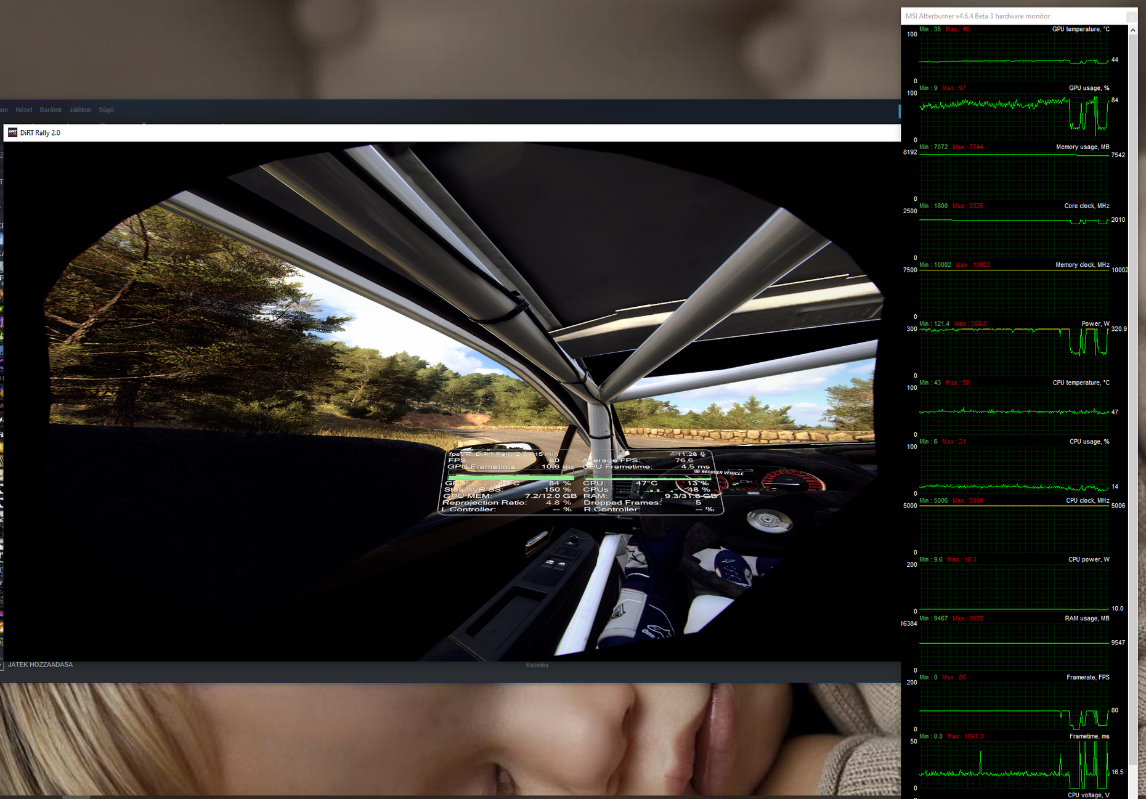The width and height of the screenshot is (1146, 799).
Task: Select the 'CPU temperature, °C' graph label
Action: tap(1081, 383)
